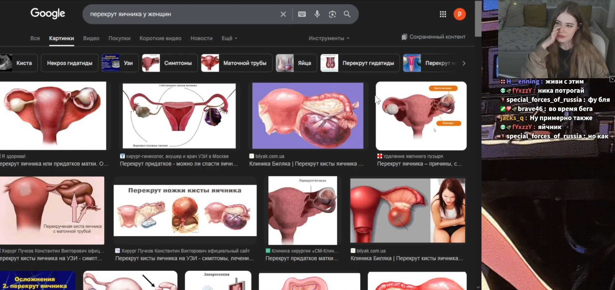This screenshot has width=615, height=290.
Task: Open the СМ-Клиника image result thumbnail
Action: coord(302,210)
